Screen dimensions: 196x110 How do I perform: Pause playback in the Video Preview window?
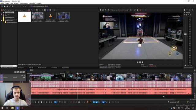tap(140, 62)
